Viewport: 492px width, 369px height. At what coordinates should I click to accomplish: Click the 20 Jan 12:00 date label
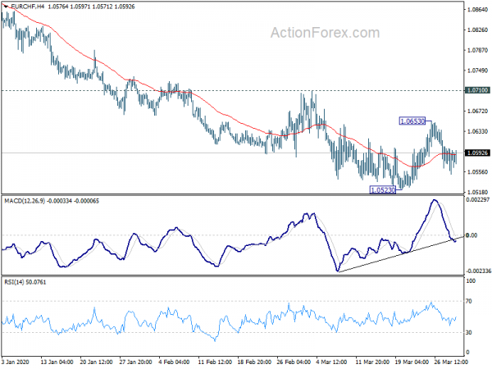(x=96, y=362)
